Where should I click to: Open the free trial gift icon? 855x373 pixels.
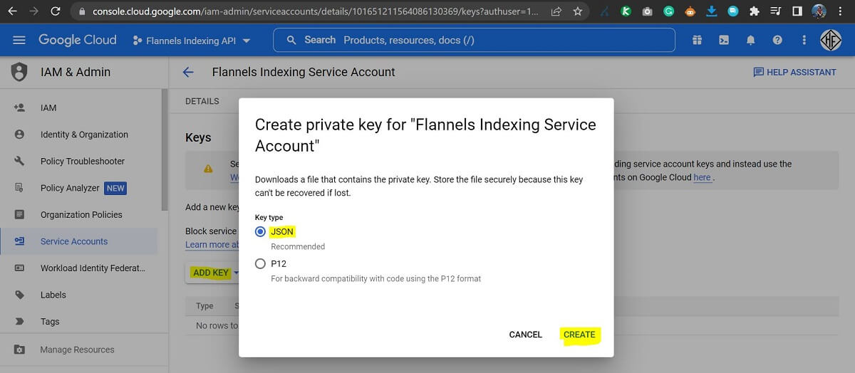[697, 41]
